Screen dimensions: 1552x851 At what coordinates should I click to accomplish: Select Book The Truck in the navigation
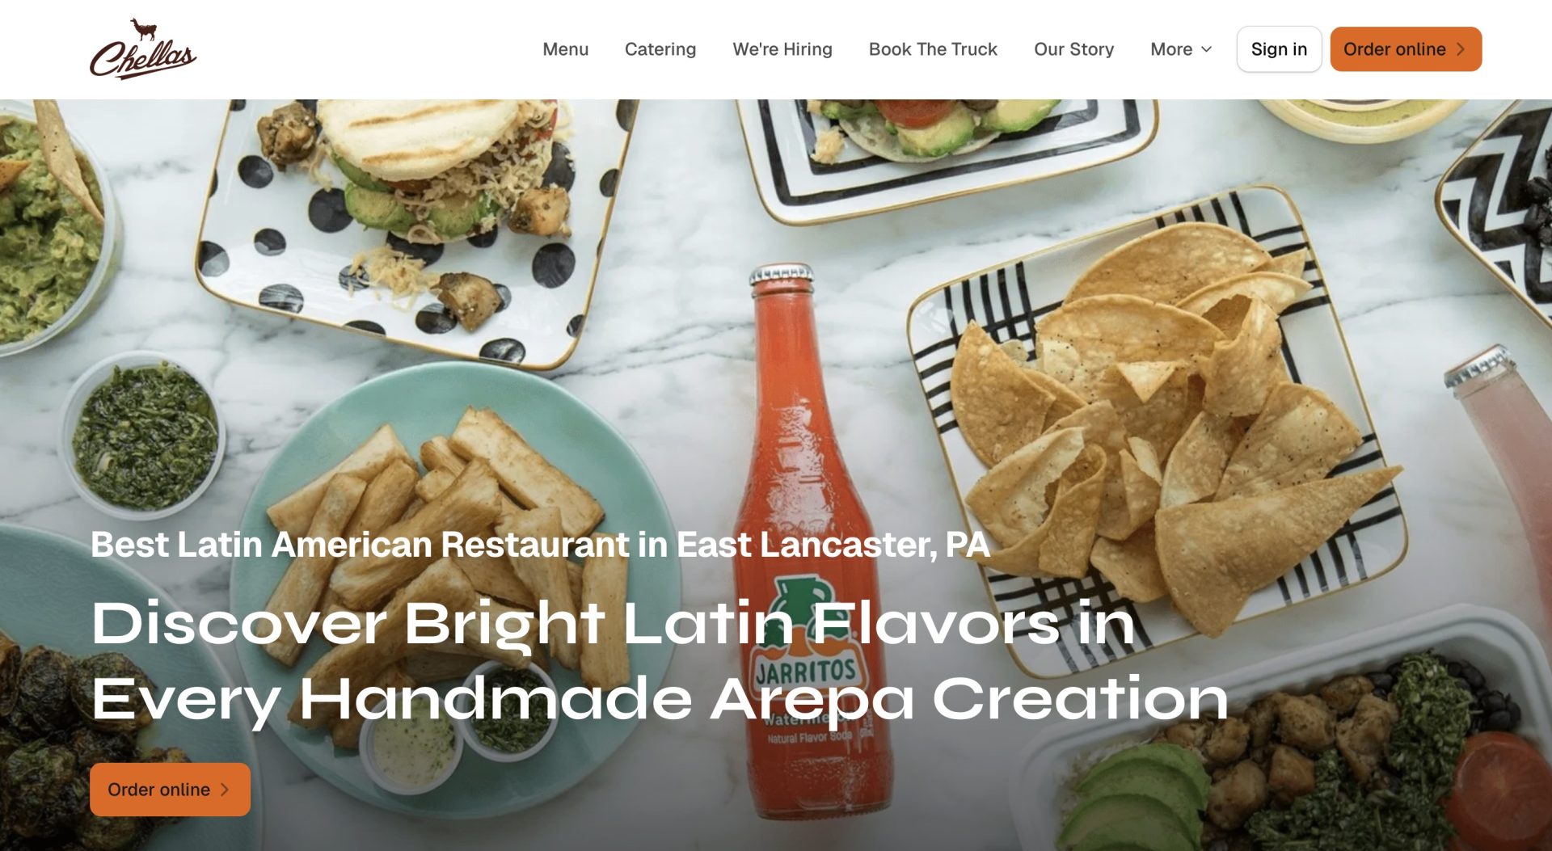click(x=933, y=49)
